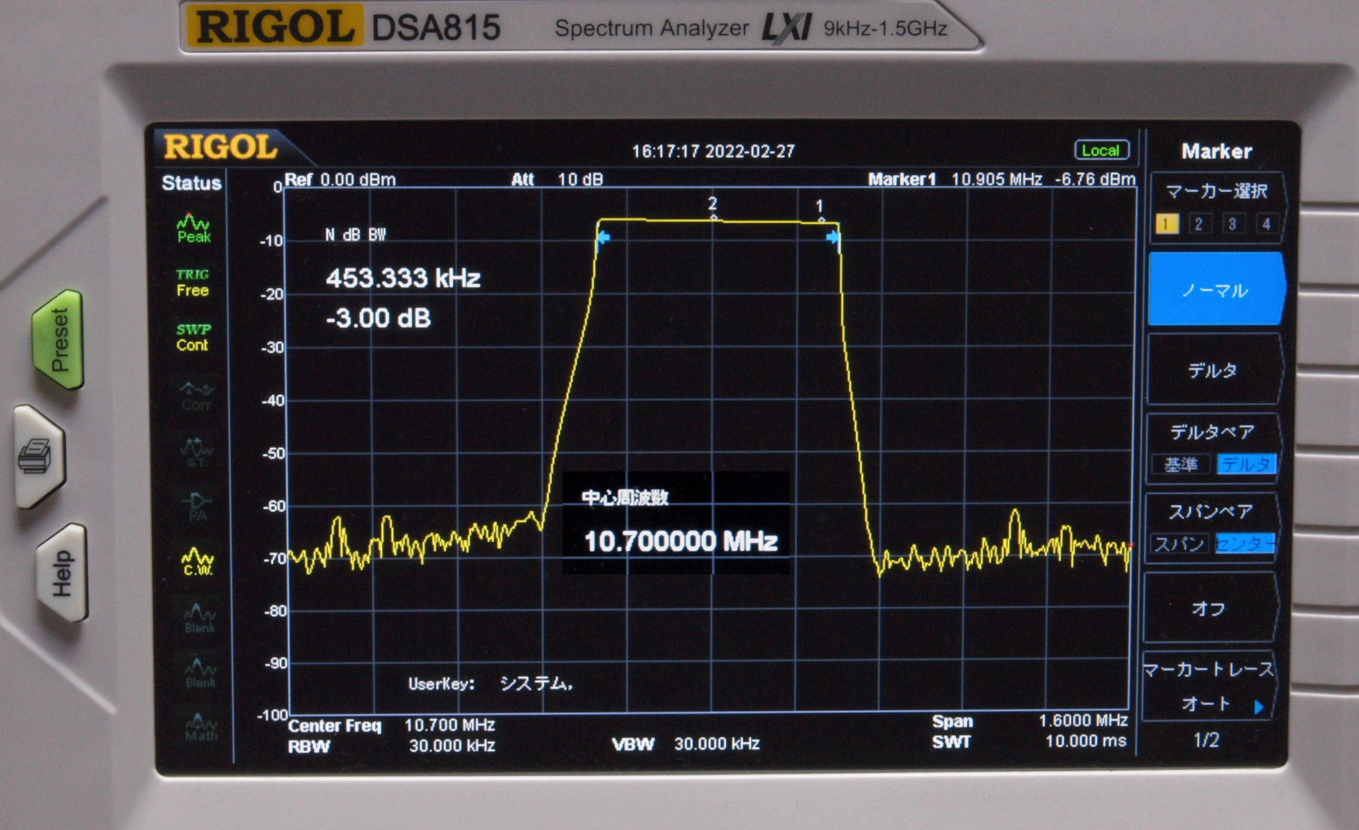Click the dimmed PA preamplifier icon
The width and height of the screenshot is (1359, 830).
198,506
